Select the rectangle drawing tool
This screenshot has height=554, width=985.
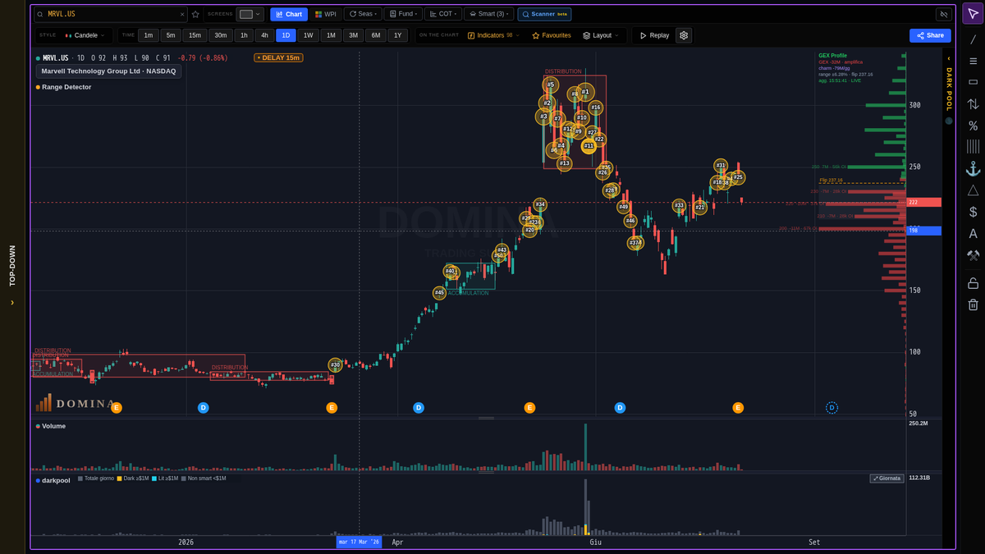[973, 82]
